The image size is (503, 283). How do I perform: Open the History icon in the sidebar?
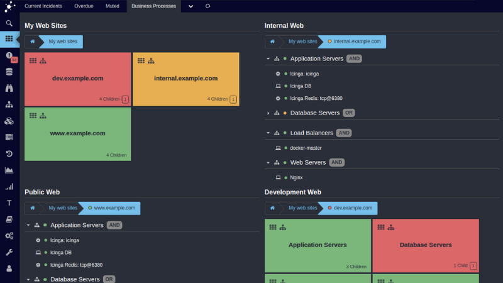[x=9, y=153]
